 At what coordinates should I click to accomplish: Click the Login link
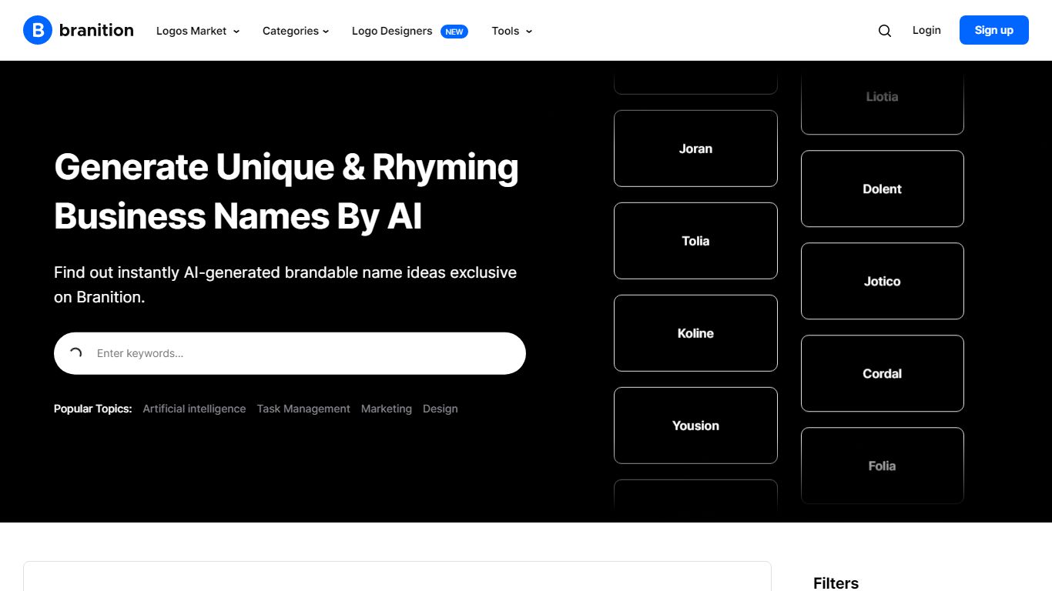(926, 30)
